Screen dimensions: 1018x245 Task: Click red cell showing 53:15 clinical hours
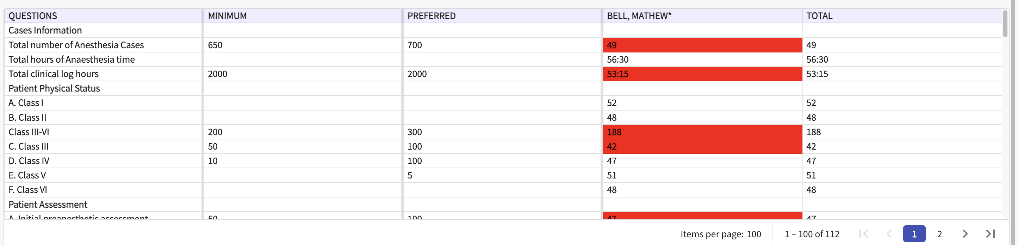tap(702, 74)
